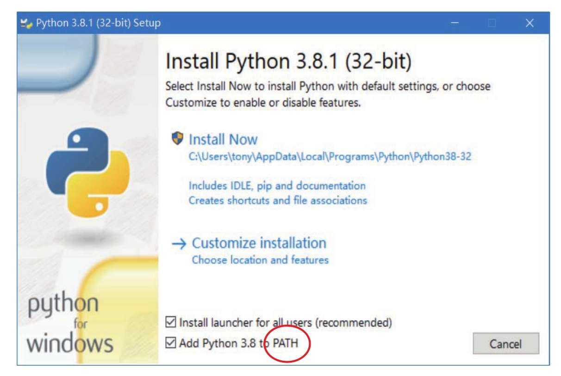Click "Creates shortcuts and file associations" line
The image size is (561, 376).
point(278,201)
